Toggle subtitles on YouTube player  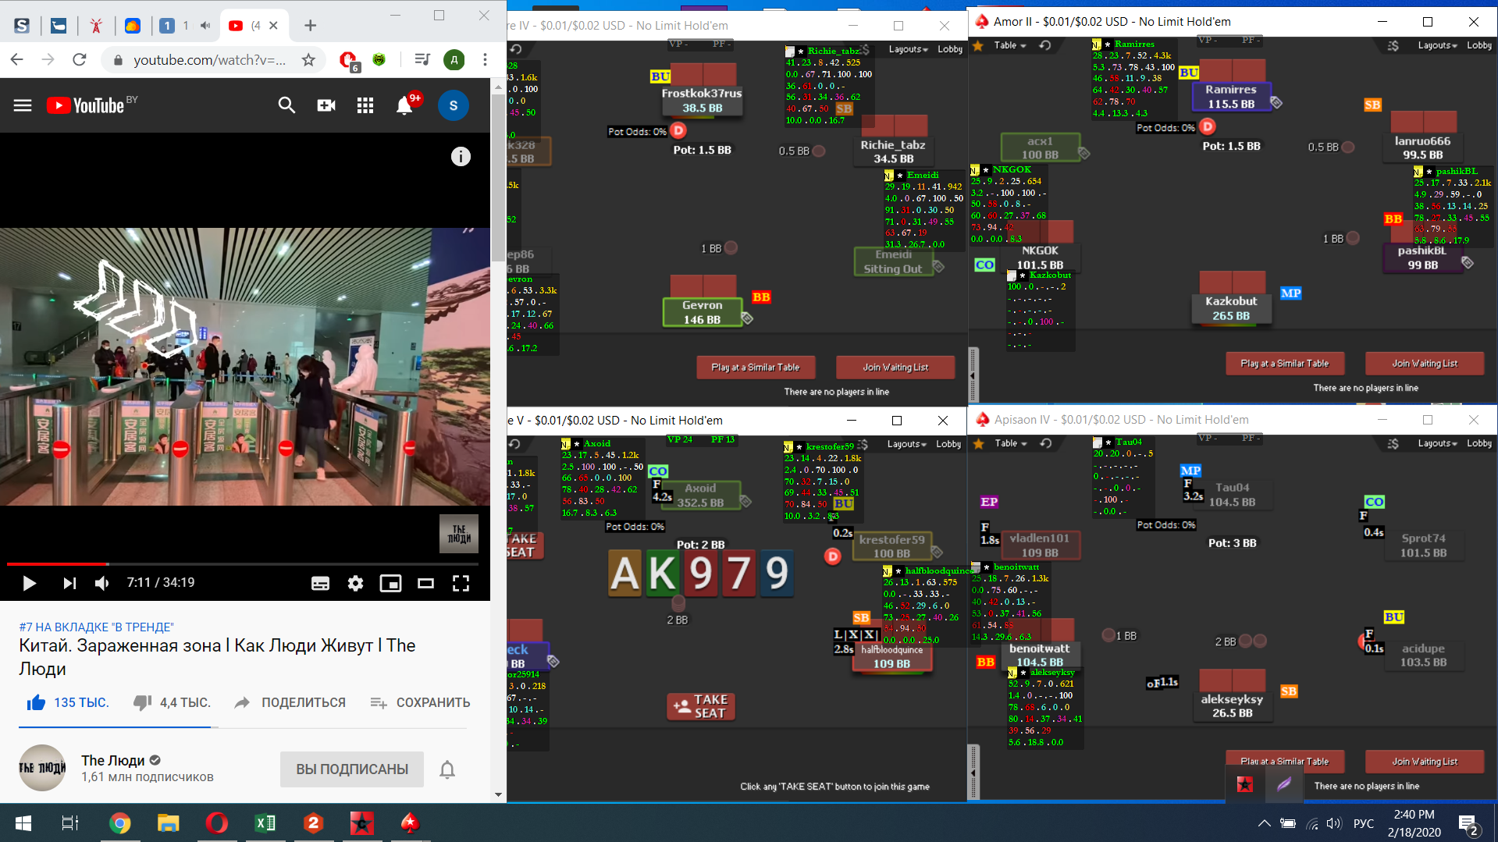tap(320, 583)
